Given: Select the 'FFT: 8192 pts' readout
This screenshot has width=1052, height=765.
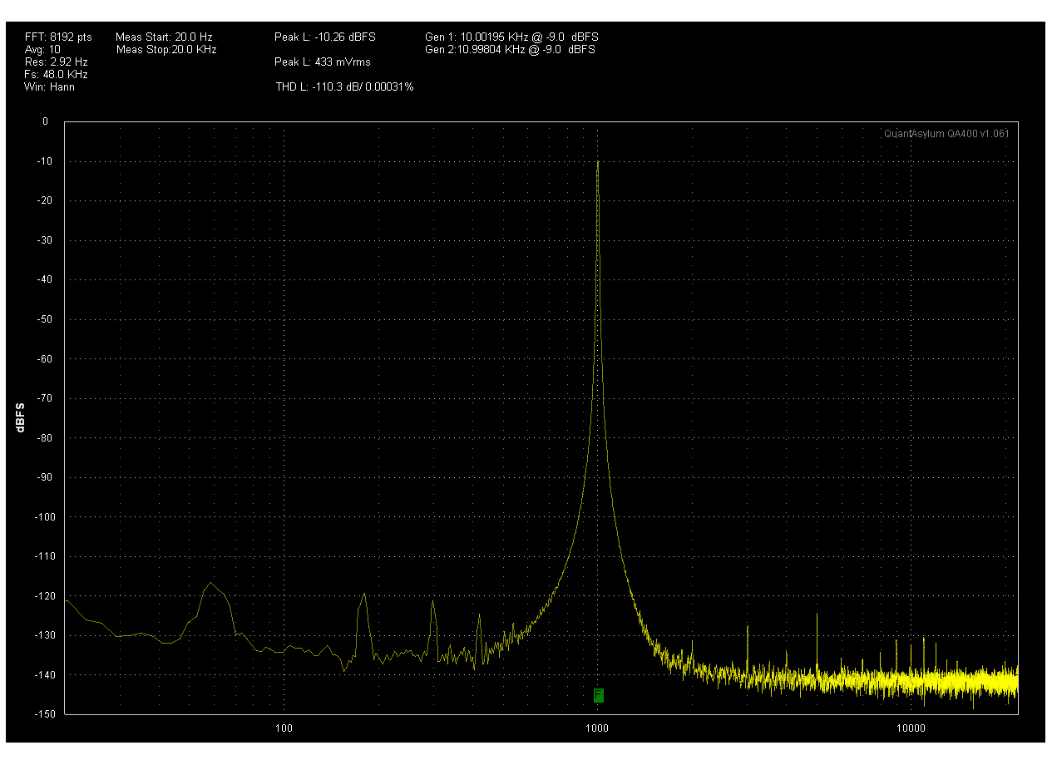Looking at the screenshot, I should (59, 37).
